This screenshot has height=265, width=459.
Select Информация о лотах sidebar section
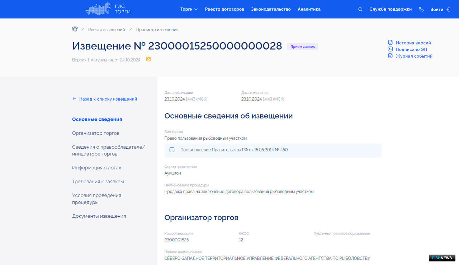[x=96, y=168]
